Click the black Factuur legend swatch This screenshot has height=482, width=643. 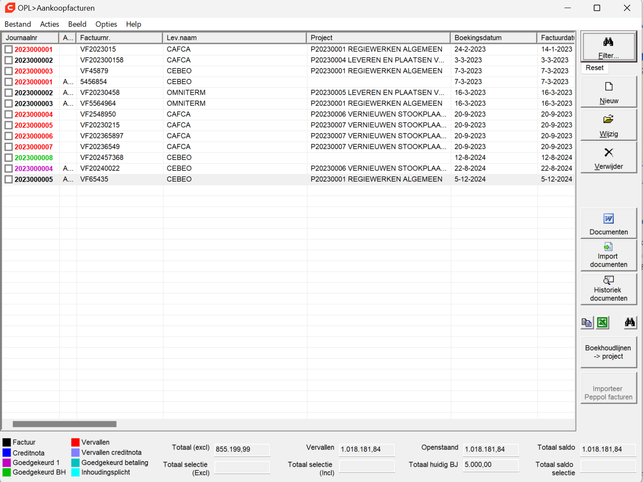pos(7,443)
